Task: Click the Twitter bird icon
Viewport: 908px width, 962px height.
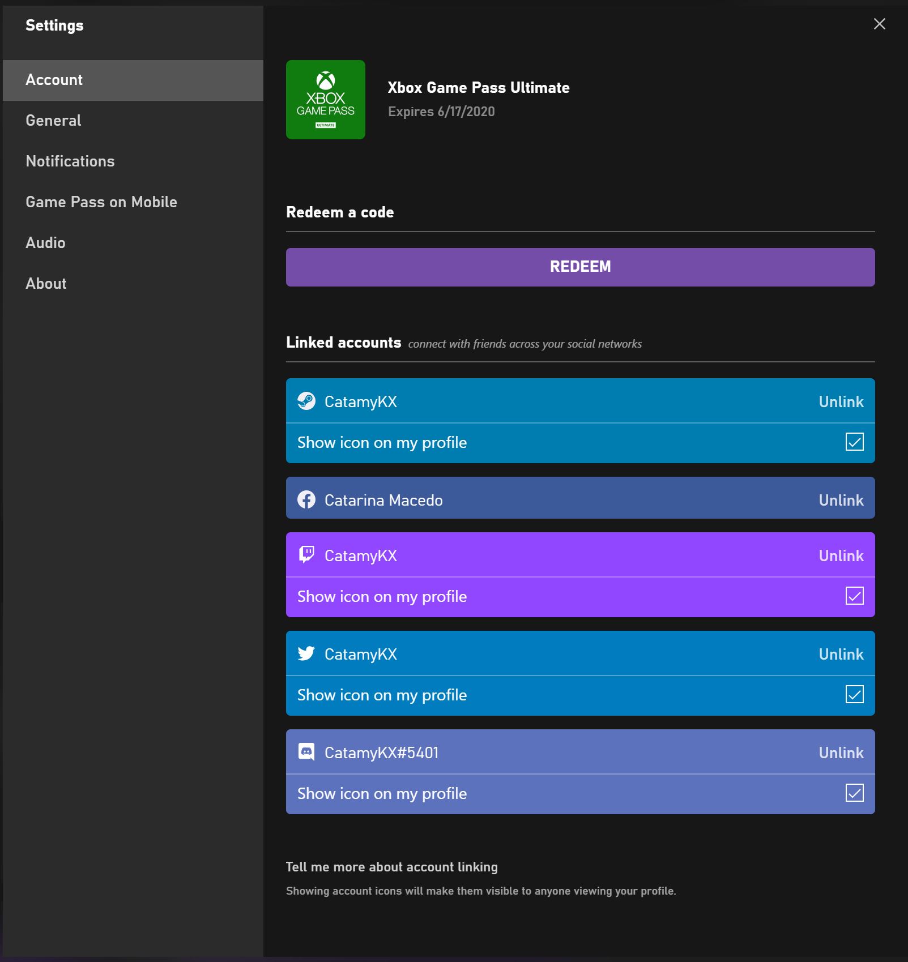Action: (306, 653)
